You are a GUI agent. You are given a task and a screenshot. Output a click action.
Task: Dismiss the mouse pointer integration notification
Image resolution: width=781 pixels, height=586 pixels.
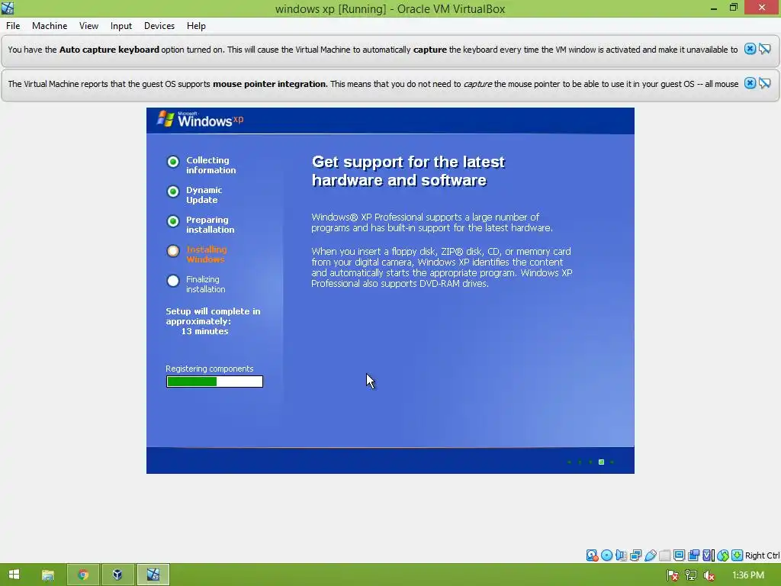(750, 83)
